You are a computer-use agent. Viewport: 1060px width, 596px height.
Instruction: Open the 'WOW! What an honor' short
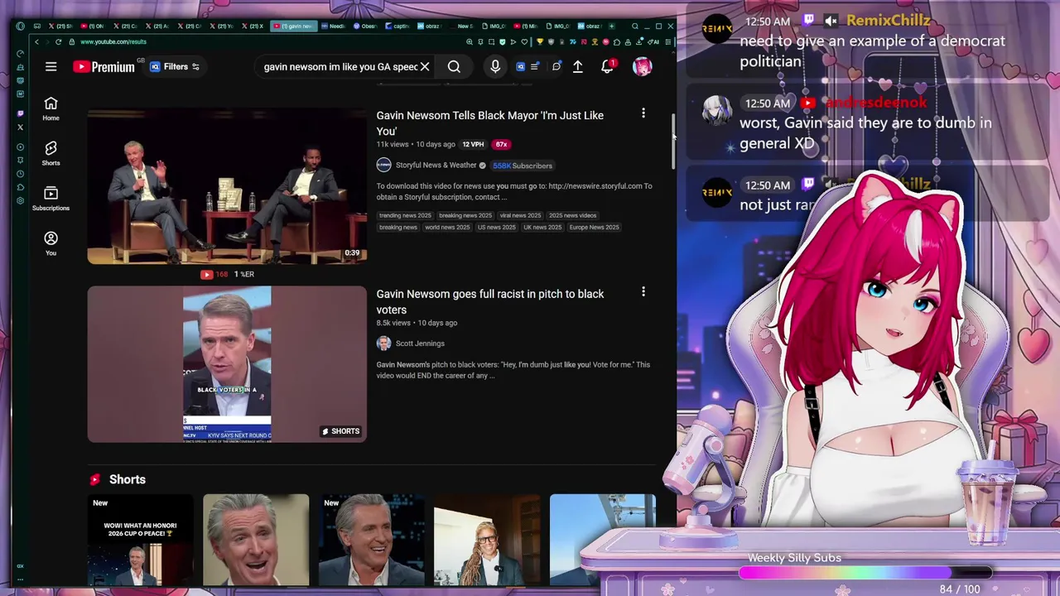tap(140, 540)
